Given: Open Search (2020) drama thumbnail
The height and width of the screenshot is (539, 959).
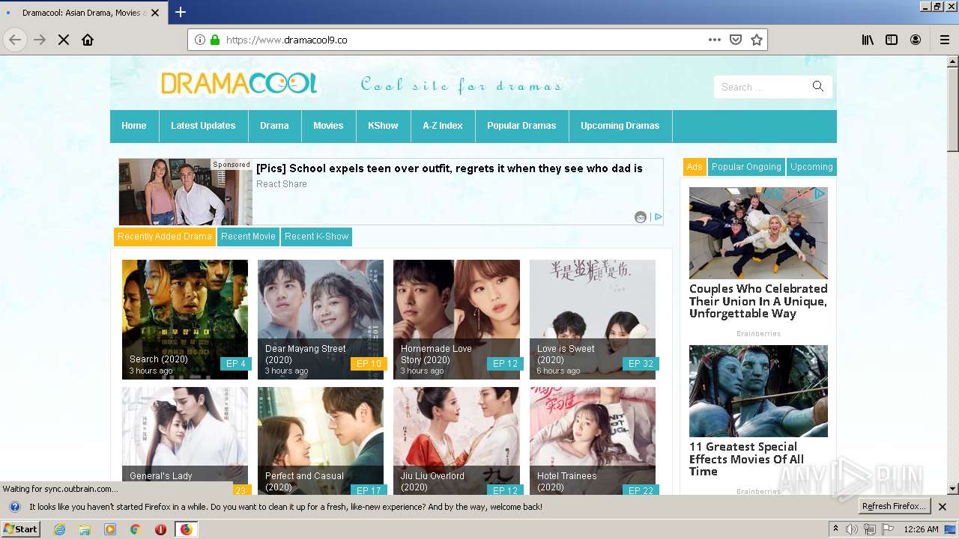Looking at the screenshot, I should pos(185,320).
